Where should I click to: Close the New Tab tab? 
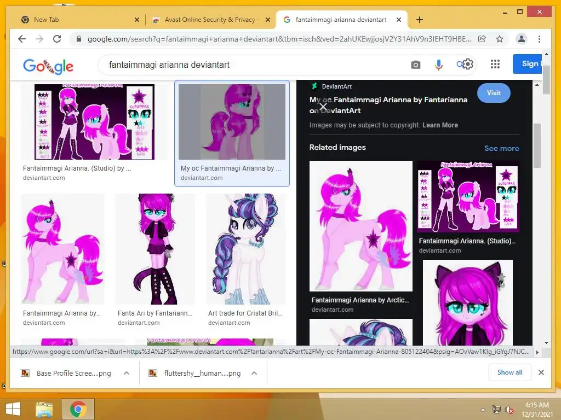(136, 20)
